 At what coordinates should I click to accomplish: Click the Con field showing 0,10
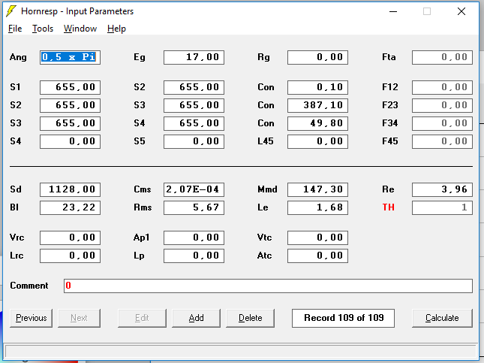[x=317, y=87]
